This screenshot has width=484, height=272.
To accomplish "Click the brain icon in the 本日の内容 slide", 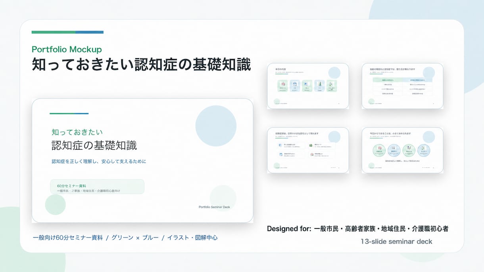I will point(283,84).
